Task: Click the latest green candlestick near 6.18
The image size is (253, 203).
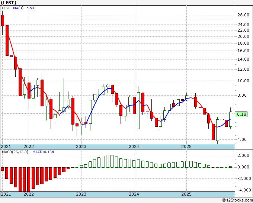Action: click(231, 119)
